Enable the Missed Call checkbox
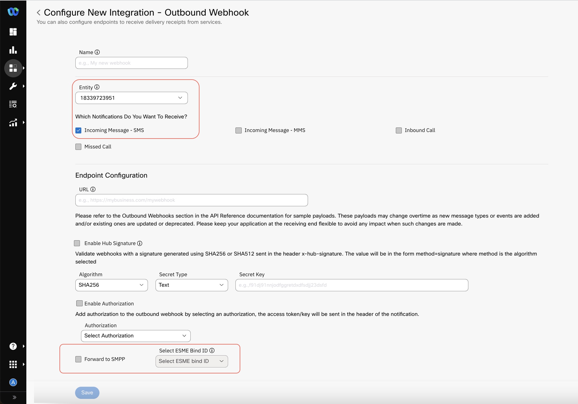 pyautogui.click(x=78, y=147)
